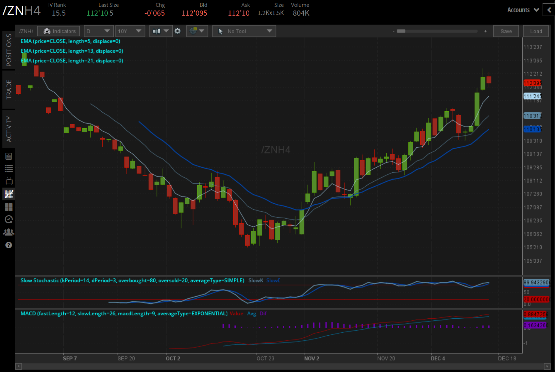The width and height of the screenshot is (555, 372).
Task: Click the MACD Value legend label
Action: (x=236, y=314)
